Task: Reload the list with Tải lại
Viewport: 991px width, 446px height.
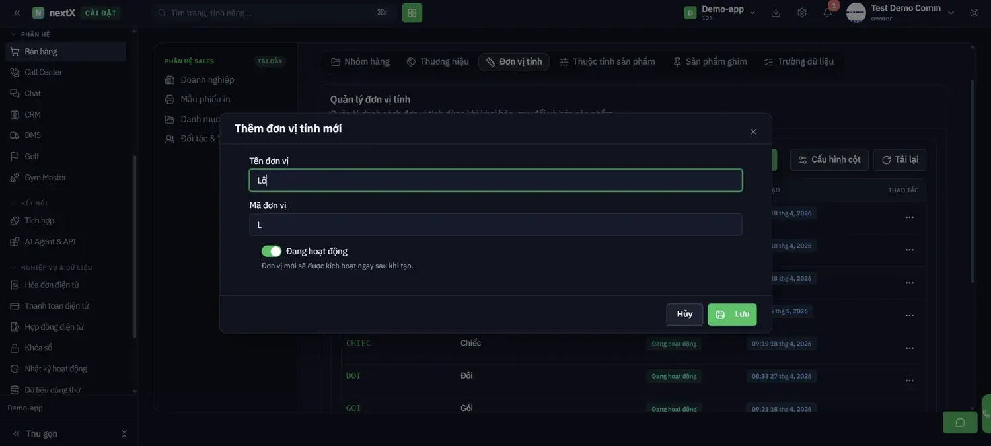Action: [900, 160]
